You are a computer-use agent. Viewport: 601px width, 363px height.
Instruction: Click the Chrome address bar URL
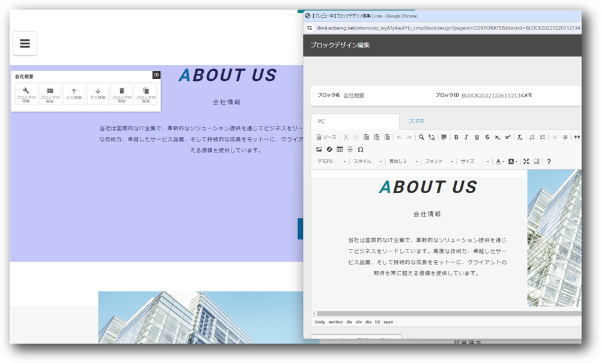[x=448, y=28]
